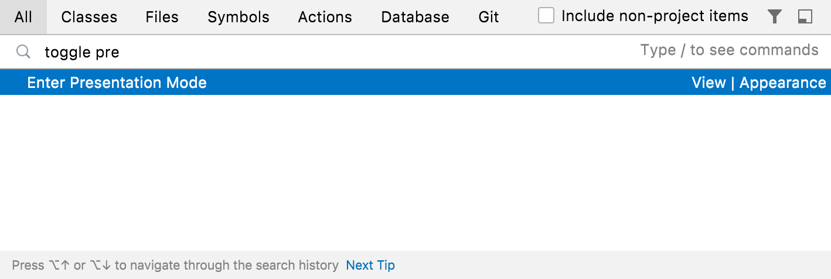Switch to the All tab
Viewport: 831px width, 279px height.
pyautogui.click(x=23, y=17)
